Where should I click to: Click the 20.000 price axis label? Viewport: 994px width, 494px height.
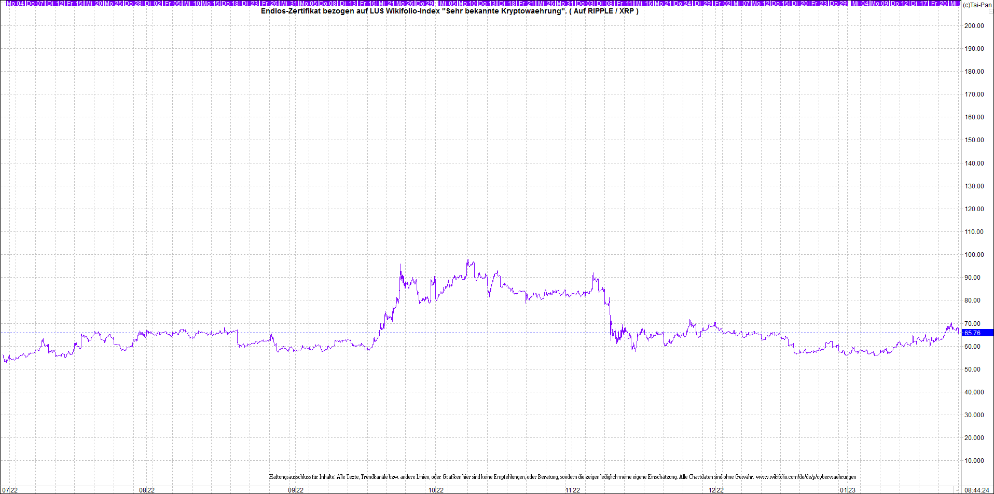point(974,437)
